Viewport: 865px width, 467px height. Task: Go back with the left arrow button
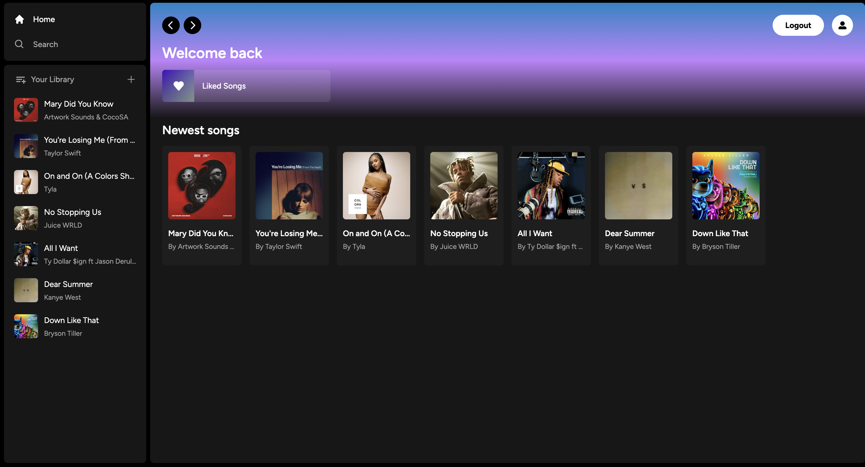coord(171,25)
